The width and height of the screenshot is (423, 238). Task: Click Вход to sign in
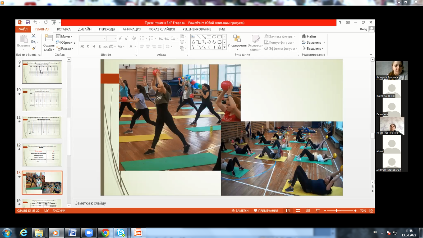click(363, 29)
